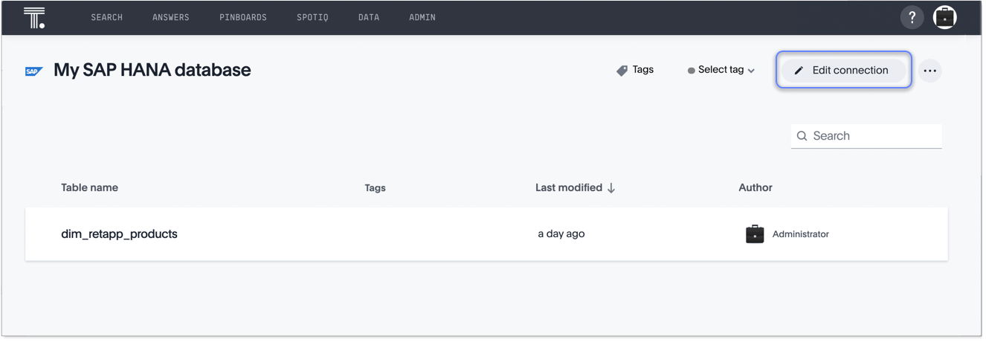Click the Administrator briefcase author icon
This screenshot has width=986, height=342.
point(755,234)
